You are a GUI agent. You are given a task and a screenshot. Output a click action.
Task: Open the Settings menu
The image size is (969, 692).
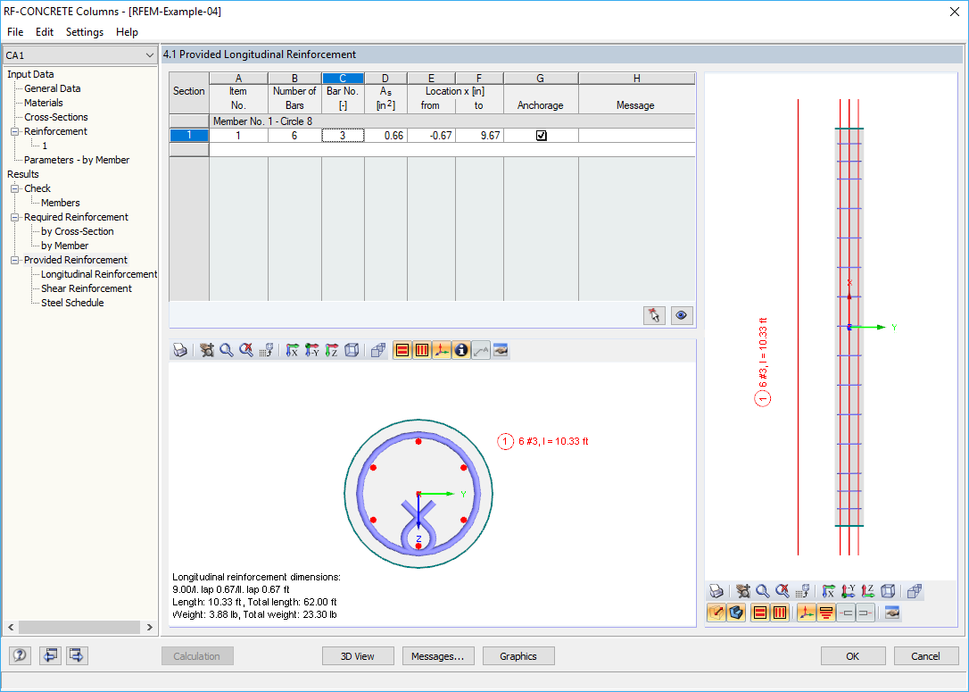click(84, 31)
